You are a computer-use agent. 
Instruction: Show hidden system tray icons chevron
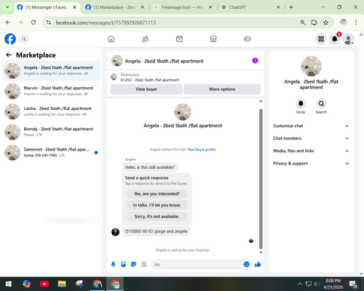(300, 284)
